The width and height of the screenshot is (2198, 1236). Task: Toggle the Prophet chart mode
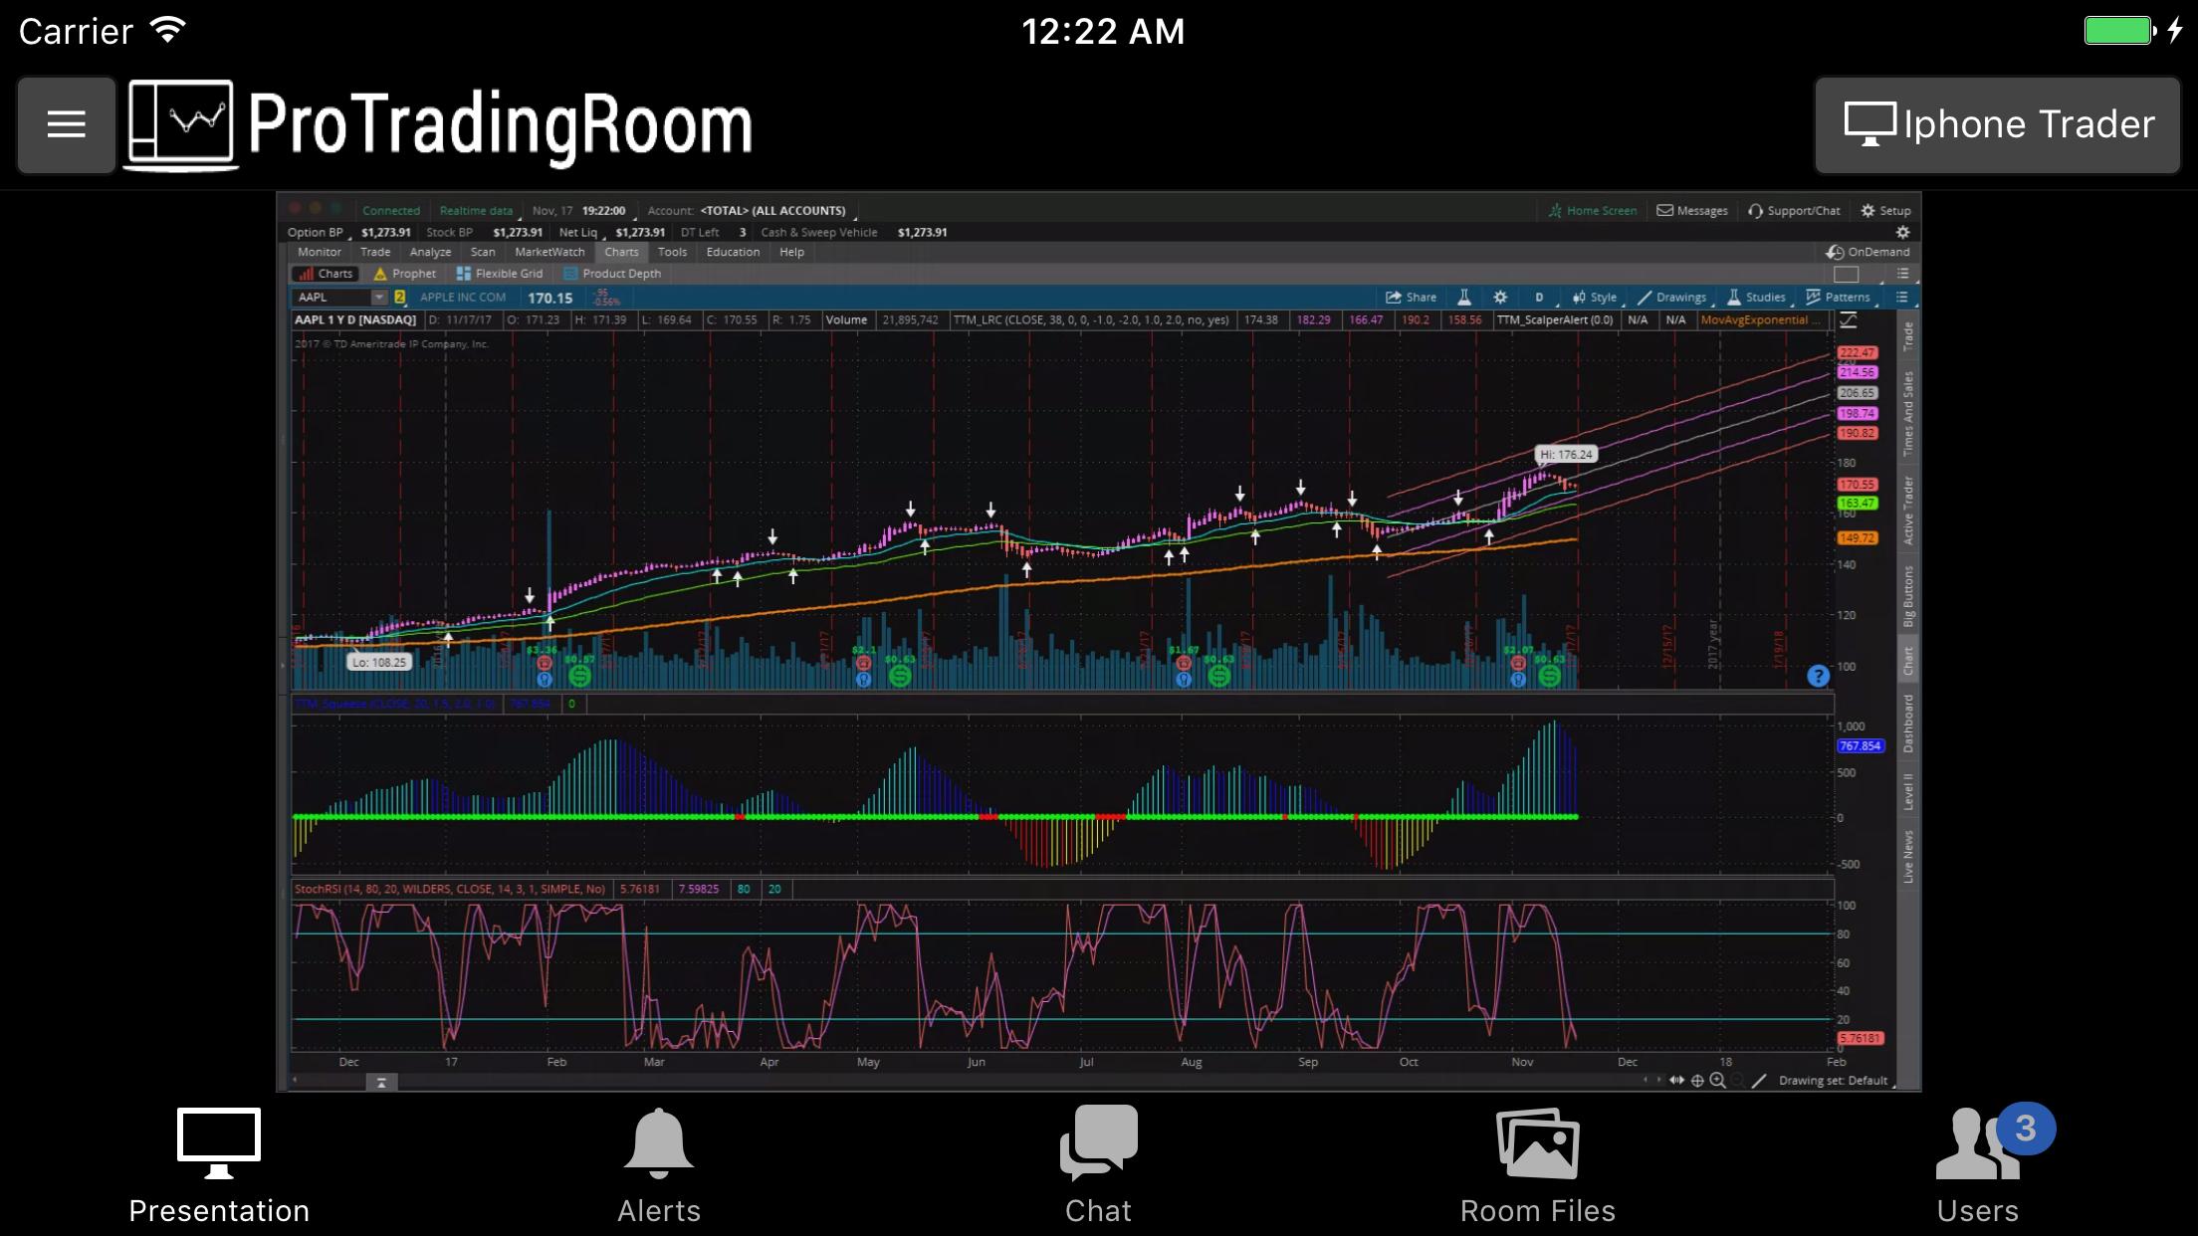(405, 274)
